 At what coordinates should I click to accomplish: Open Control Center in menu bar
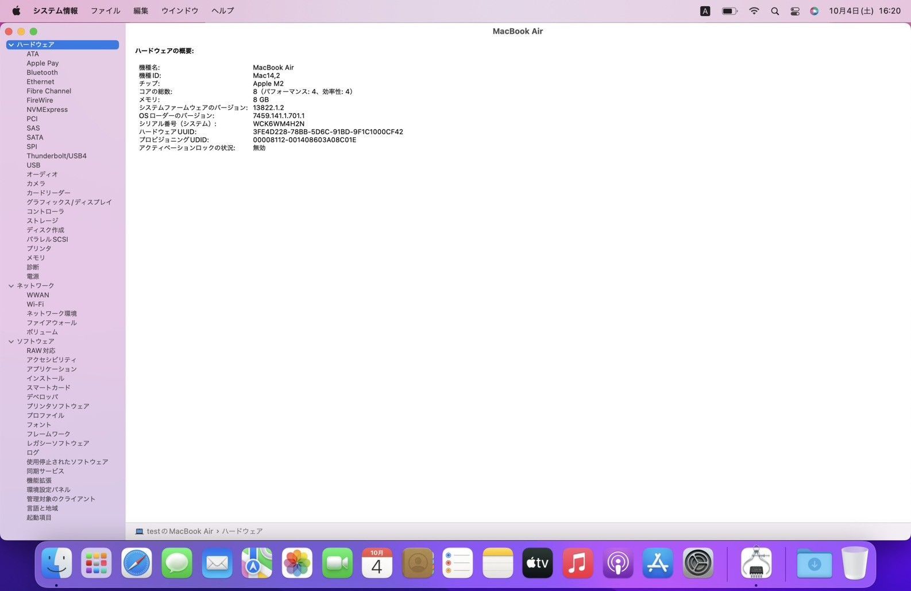(x=795, y=11)
